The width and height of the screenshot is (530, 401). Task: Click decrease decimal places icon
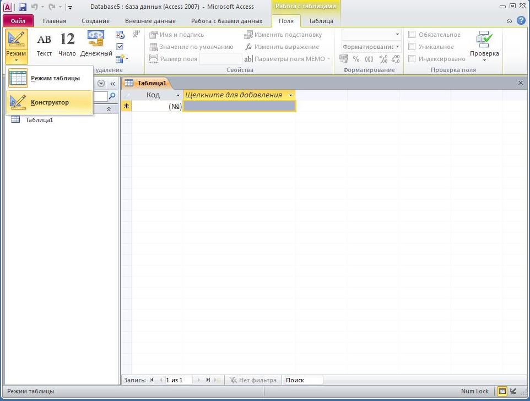pyautogui.click(x=396, y=59)
